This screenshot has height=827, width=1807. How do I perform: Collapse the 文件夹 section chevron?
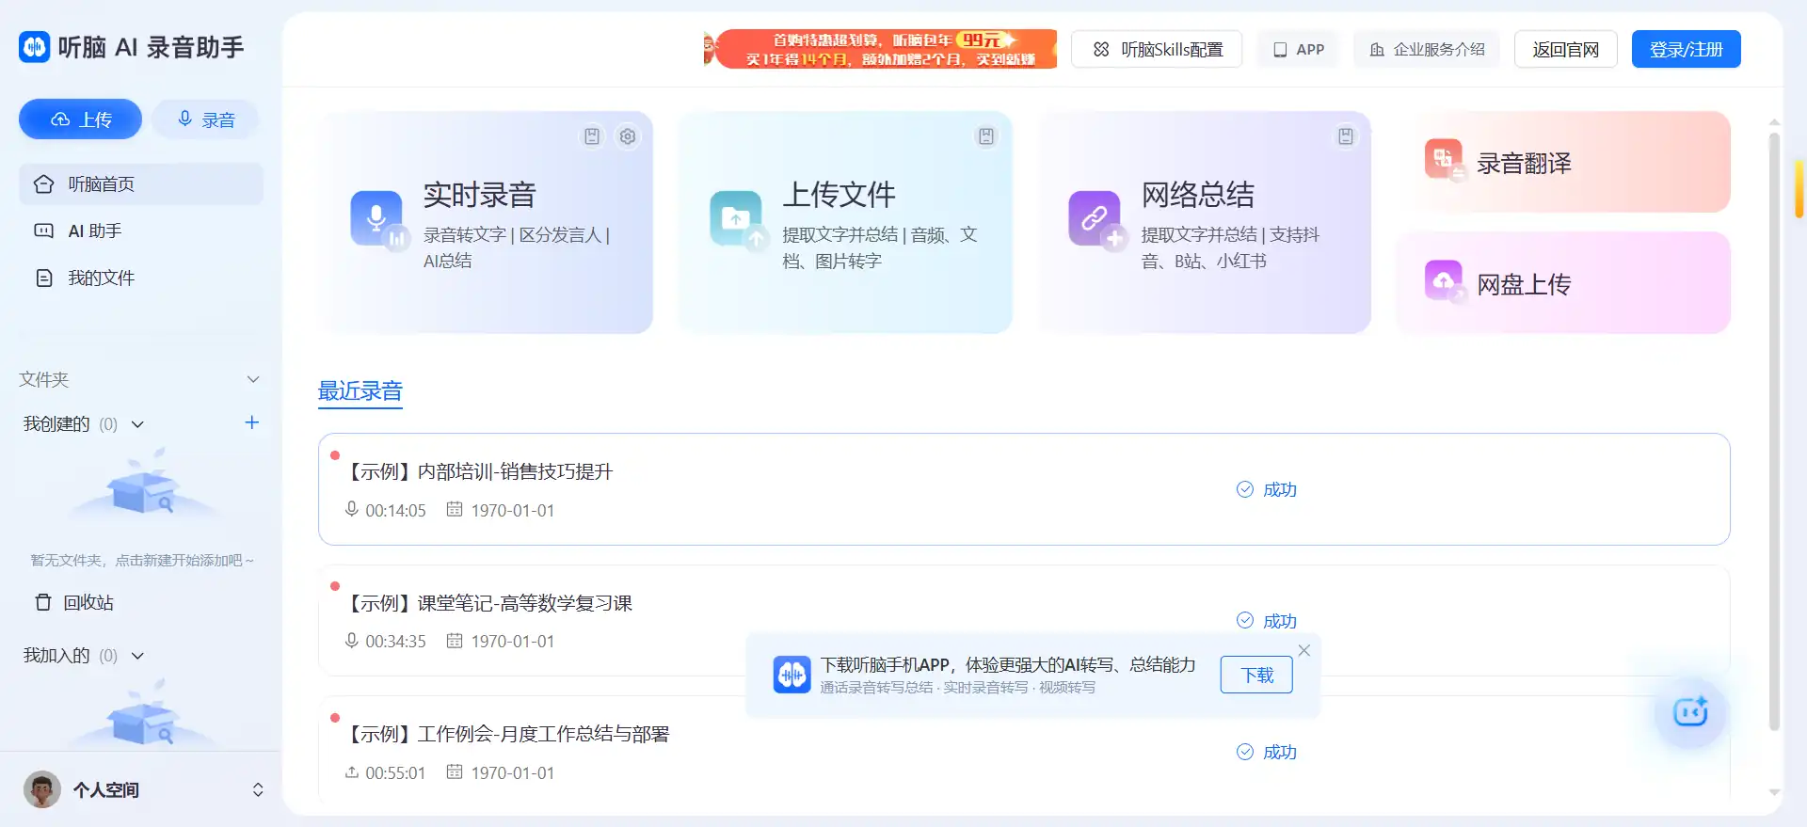pyautogui.click(x=252, y=379)
